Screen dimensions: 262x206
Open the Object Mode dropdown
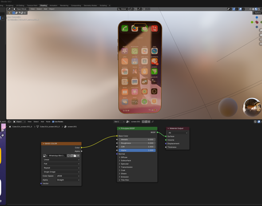21,9
